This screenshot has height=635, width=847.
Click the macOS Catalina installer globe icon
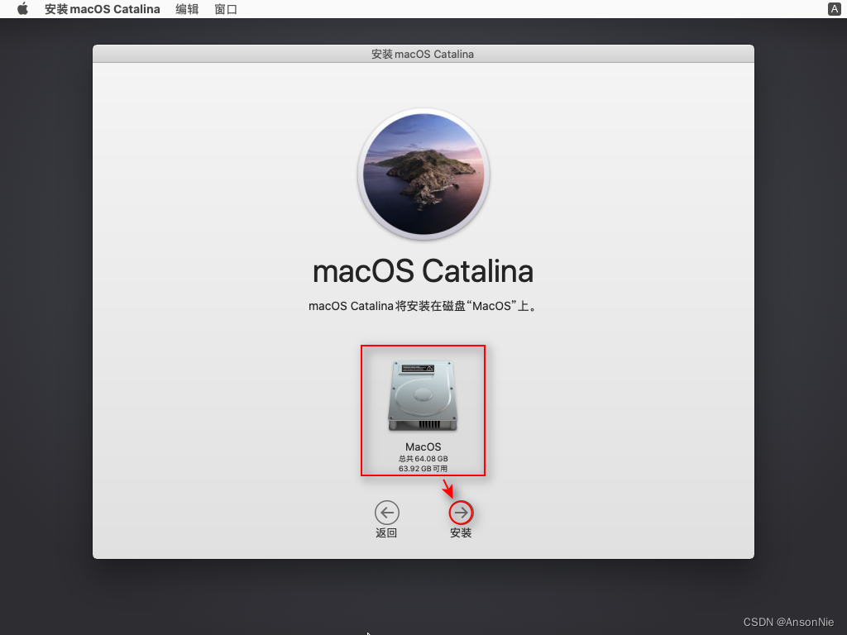click(x=423, y=174)
